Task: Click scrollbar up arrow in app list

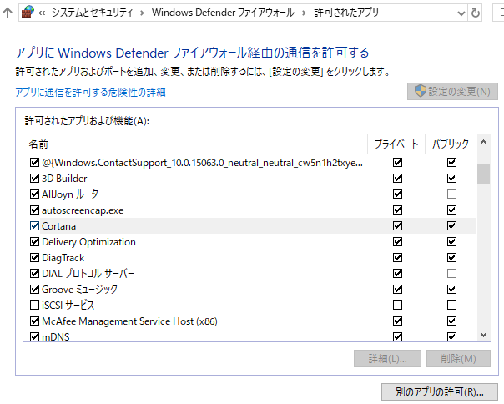Action: click(483, 143)
